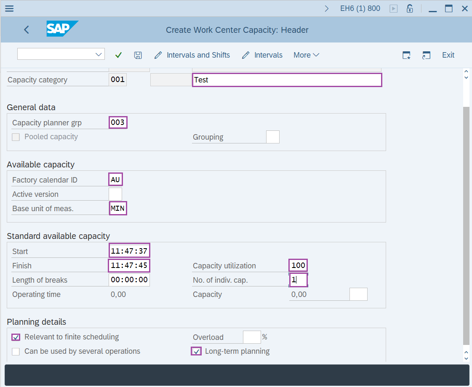Click the create new session window icon
The image size is (472, 387).
pos(406,55)
